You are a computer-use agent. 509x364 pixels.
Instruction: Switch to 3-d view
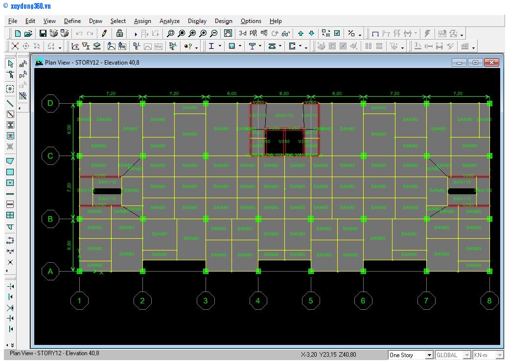pyautogui.click(x=242, y=33)
